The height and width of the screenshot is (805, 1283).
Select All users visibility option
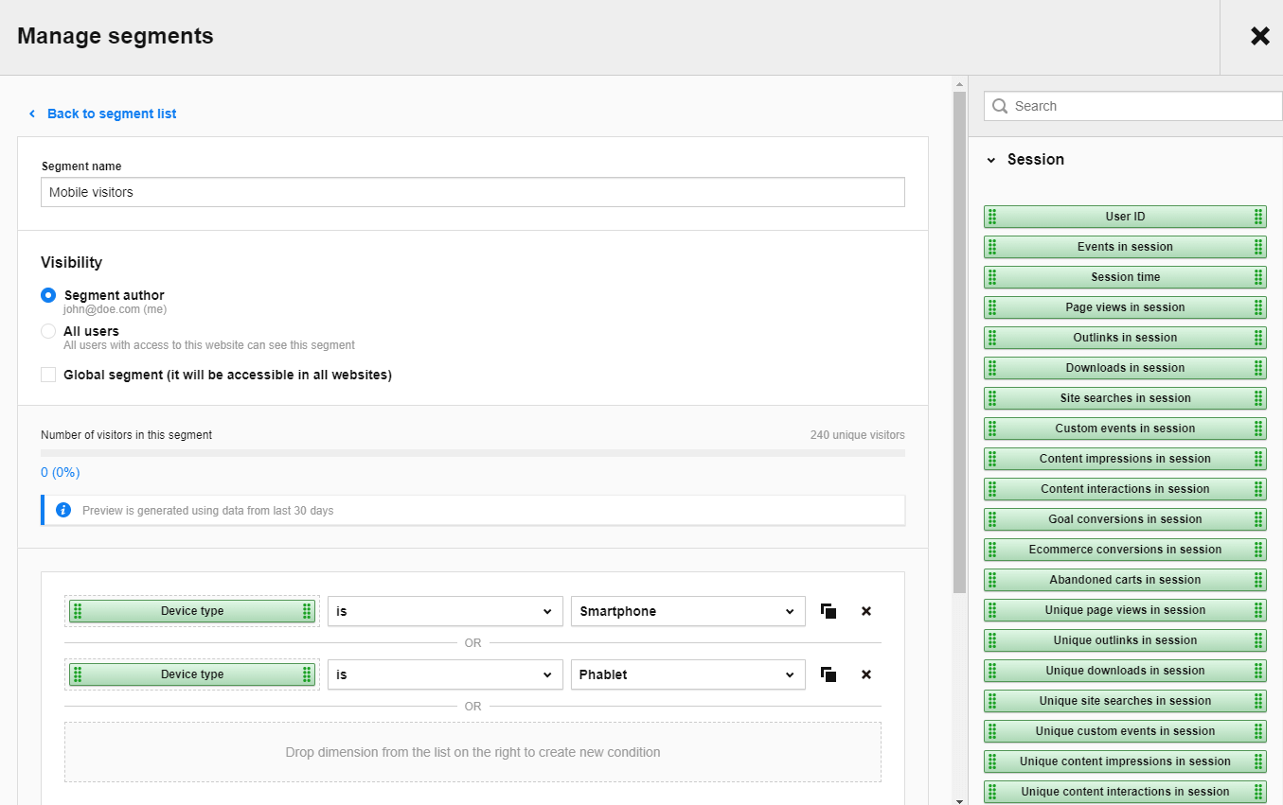[x=48, y=331]
